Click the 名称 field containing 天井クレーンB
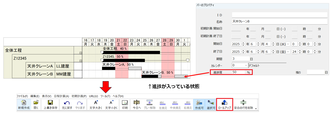The width and height of the screenshot is (330, 114). (278, 21)
